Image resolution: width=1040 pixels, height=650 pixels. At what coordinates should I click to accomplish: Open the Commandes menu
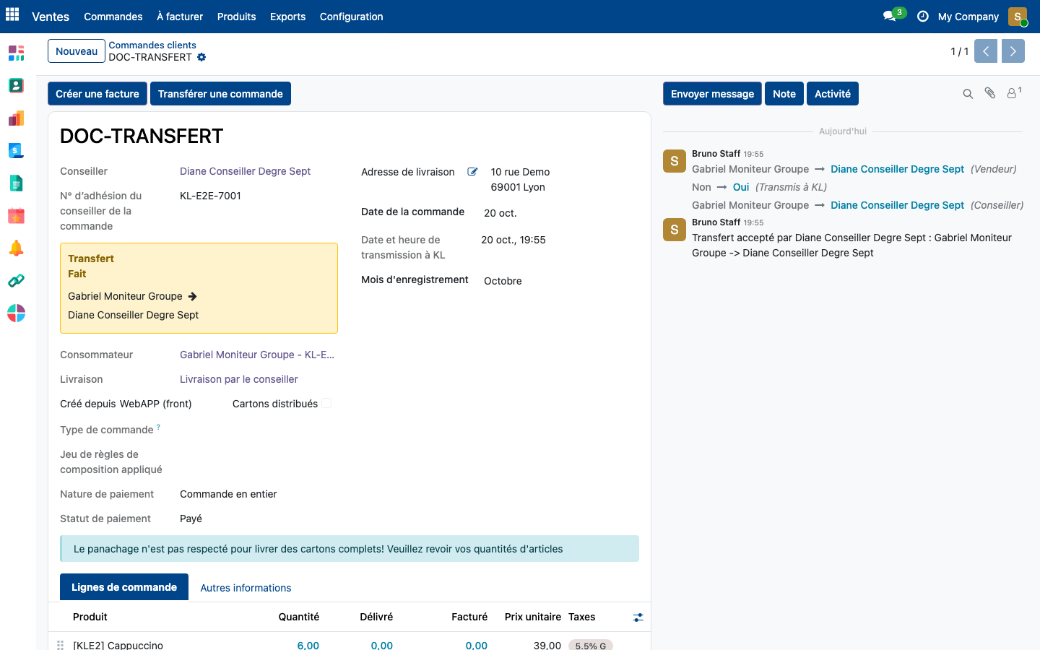(x=113, y=17)
